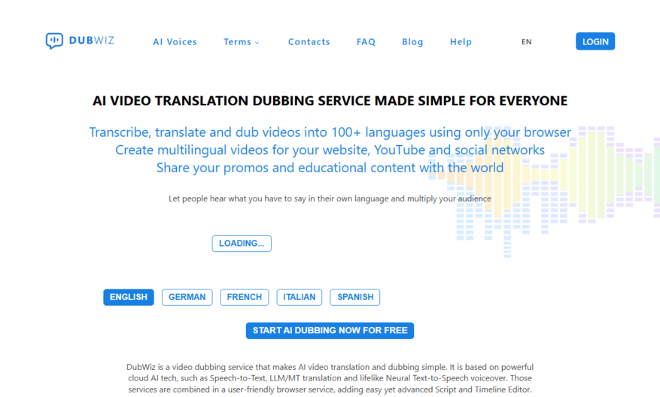Open the Help page
Image resolution: width=660 pixels, height=397 pixels.
point(461,41)
